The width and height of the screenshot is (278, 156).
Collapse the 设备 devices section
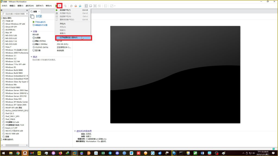(31, 31)
